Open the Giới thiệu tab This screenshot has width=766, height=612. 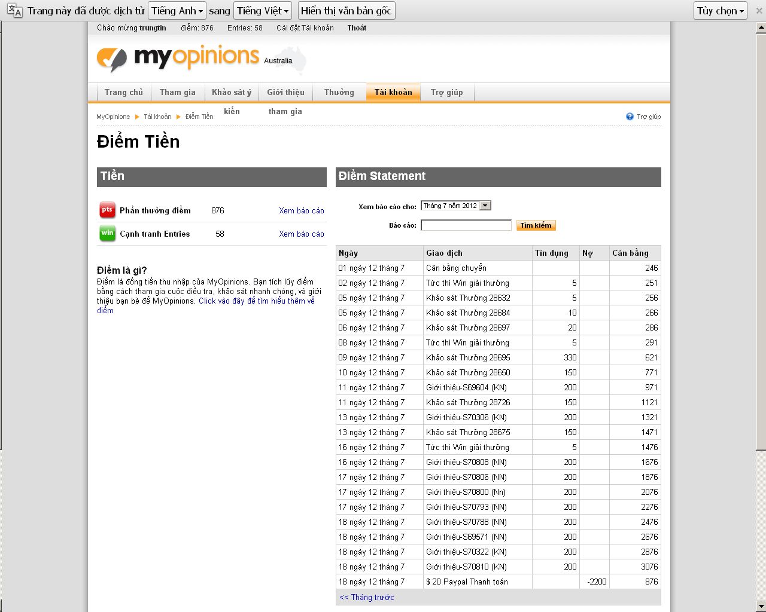pos(285,92)
